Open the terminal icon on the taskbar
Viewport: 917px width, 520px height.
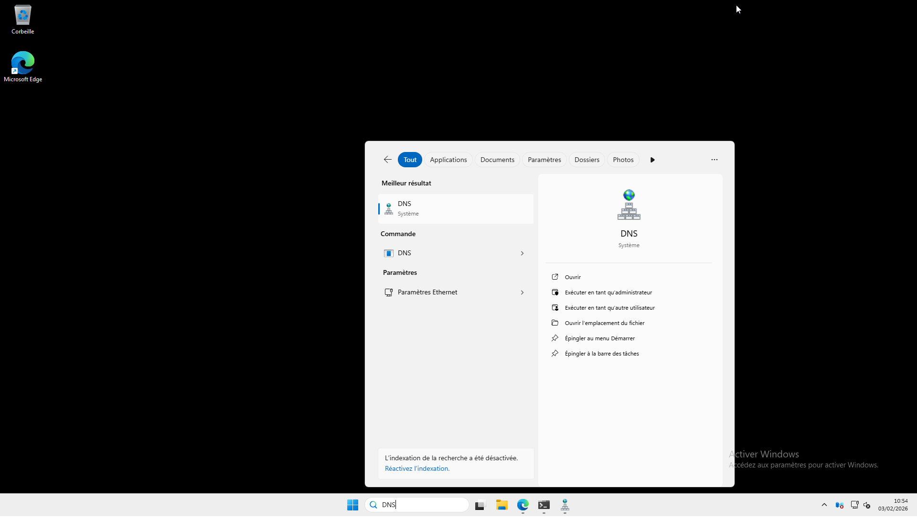pyautogui.click(x=544, y=505)
